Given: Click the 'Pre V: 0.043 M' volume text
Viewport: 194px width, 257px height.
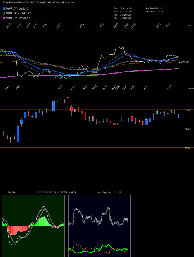Looking at the screenshot, I should point(154,12).
